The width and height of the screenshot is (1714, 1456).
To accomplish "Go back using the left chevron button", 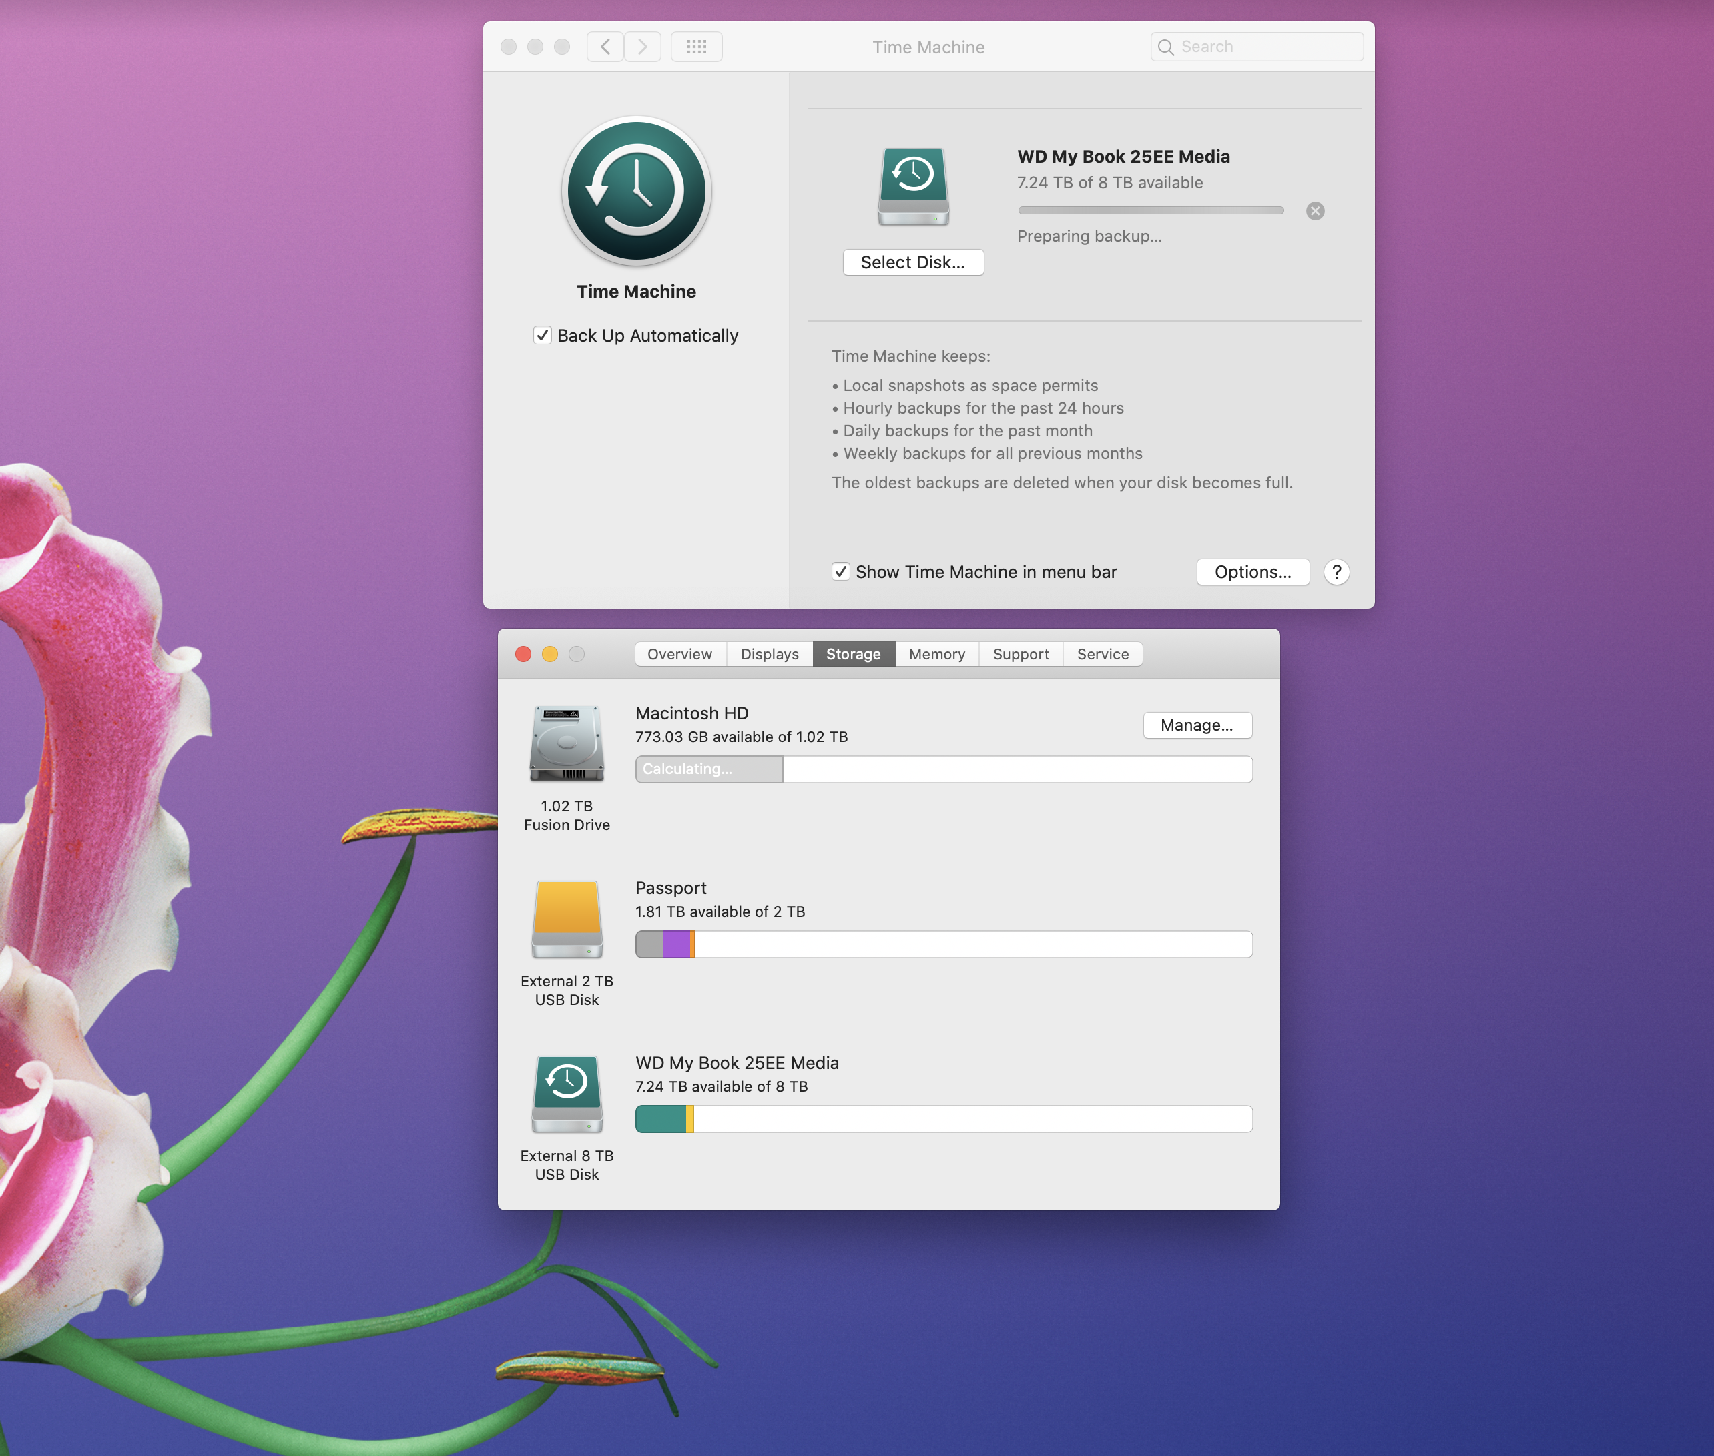I will pyautogui.click(x=605, y=47).
